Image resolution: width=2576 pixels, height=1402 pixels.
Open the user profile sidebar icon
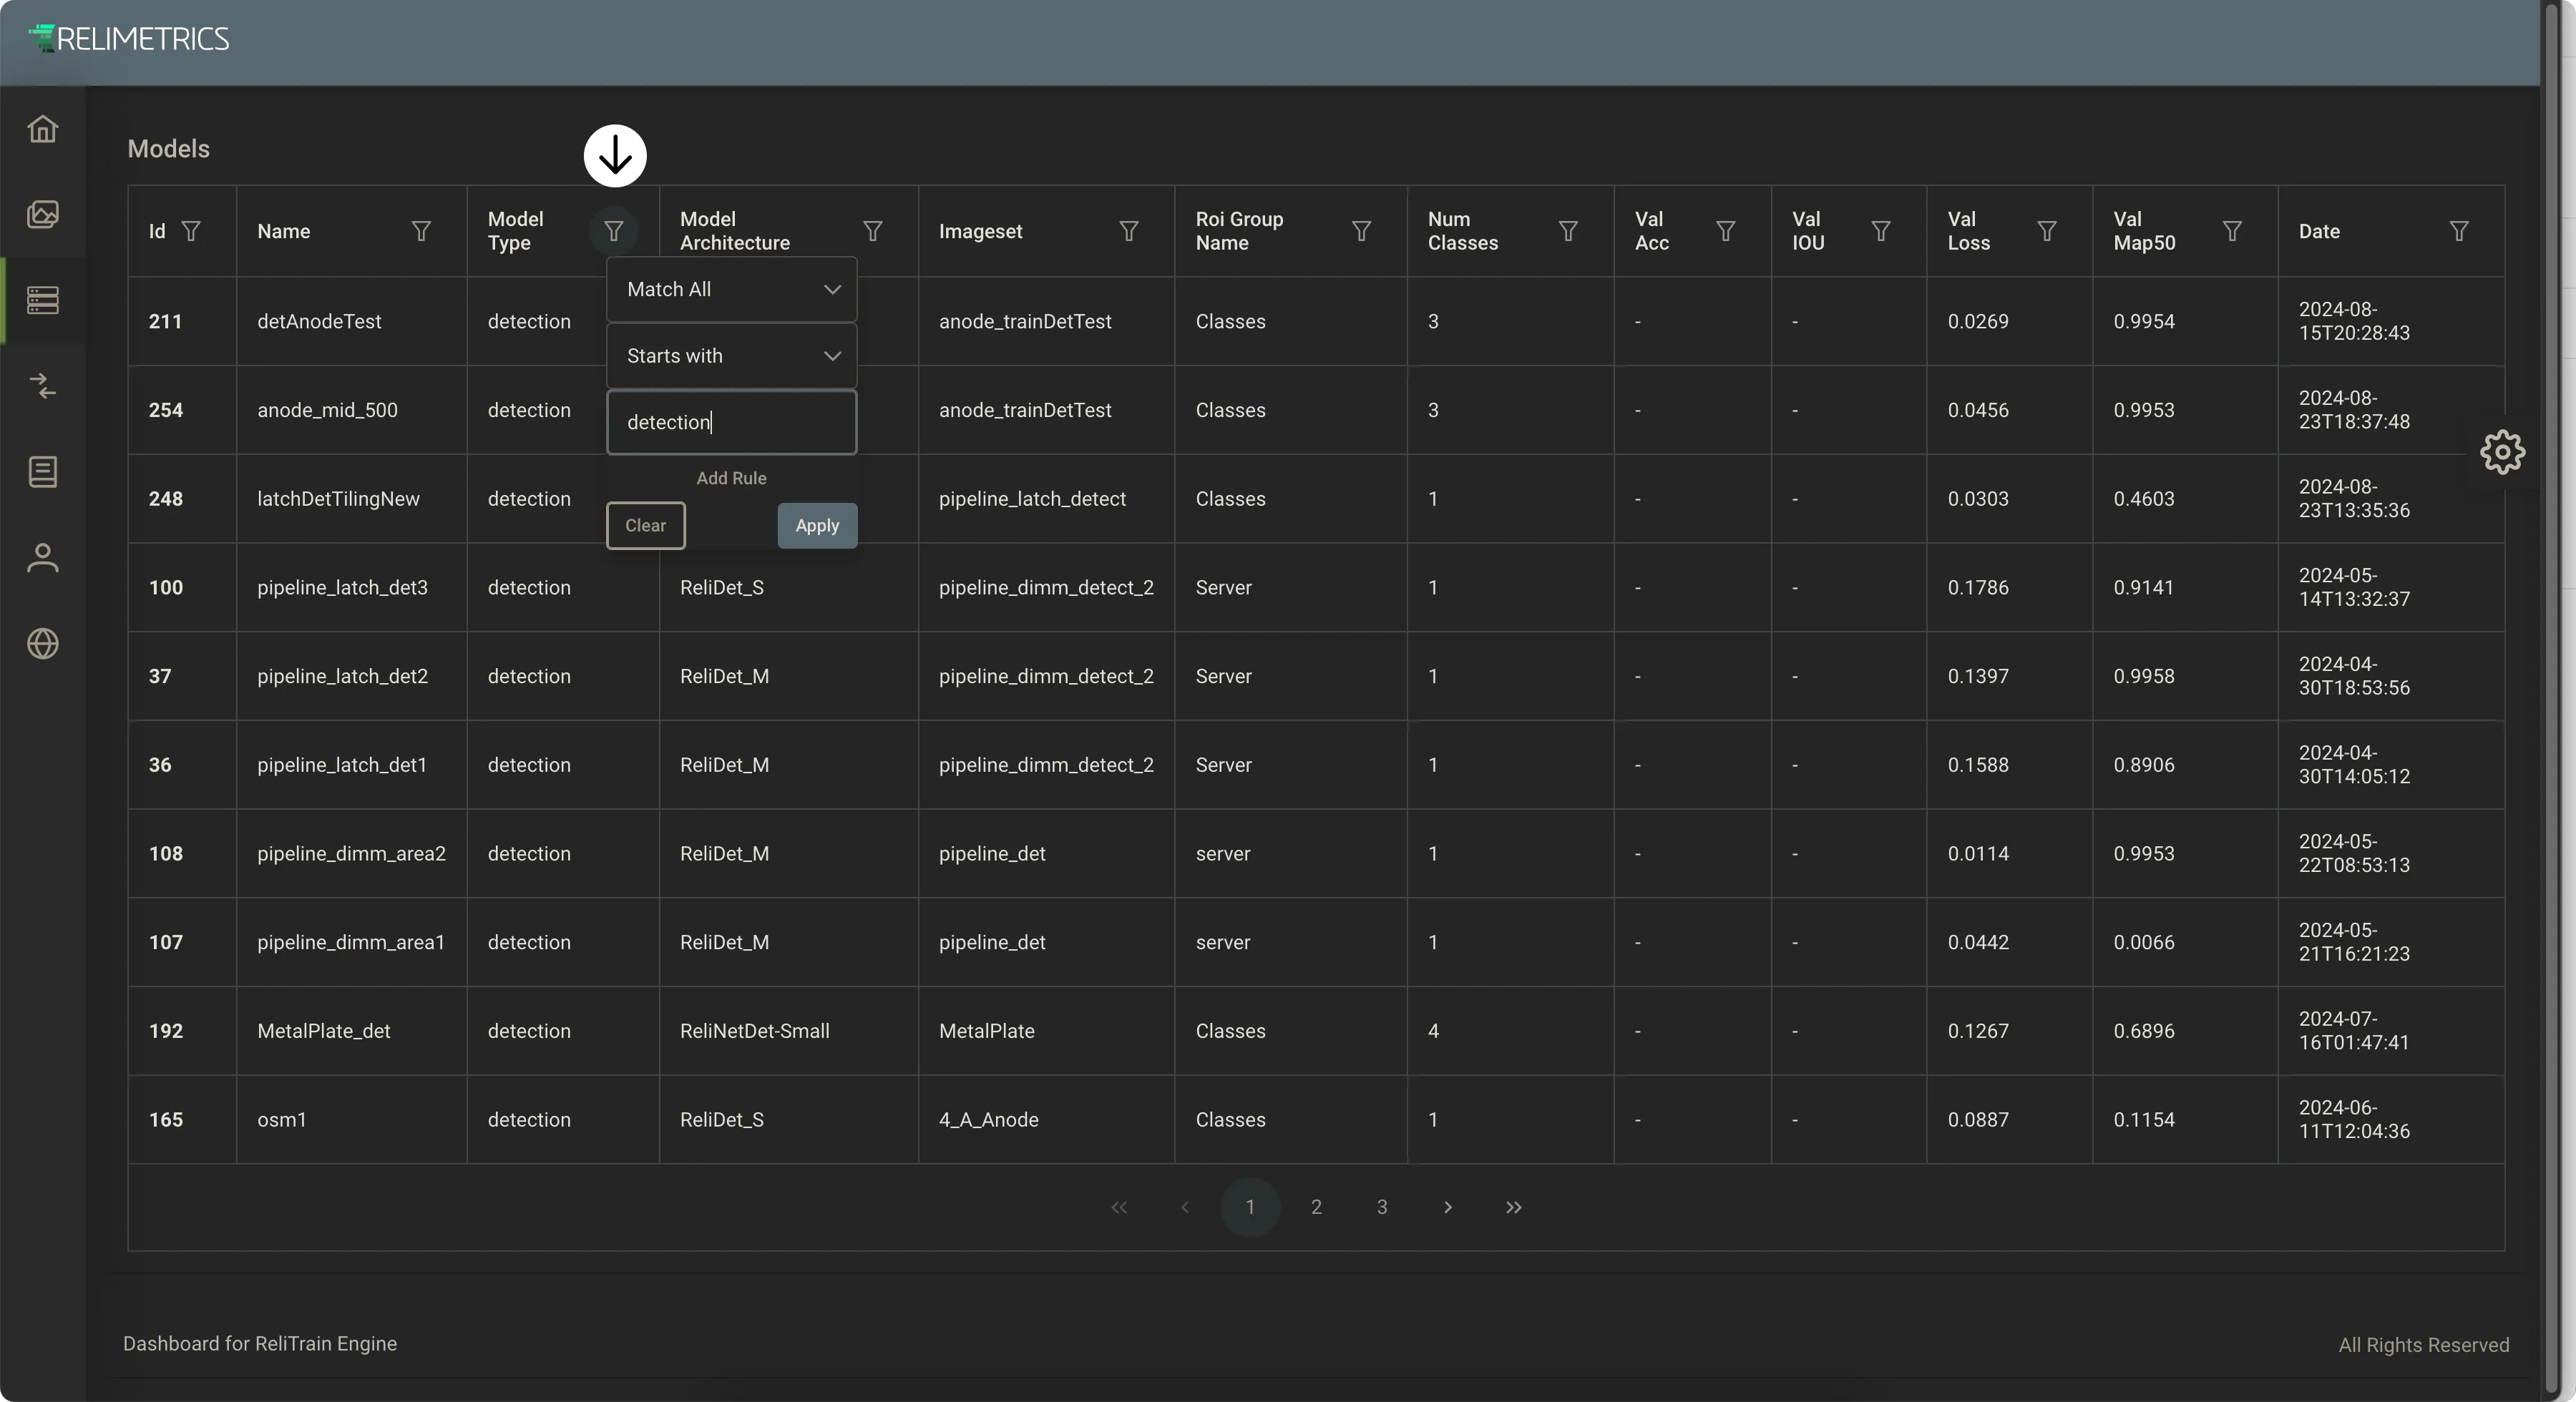coord(42,558)
